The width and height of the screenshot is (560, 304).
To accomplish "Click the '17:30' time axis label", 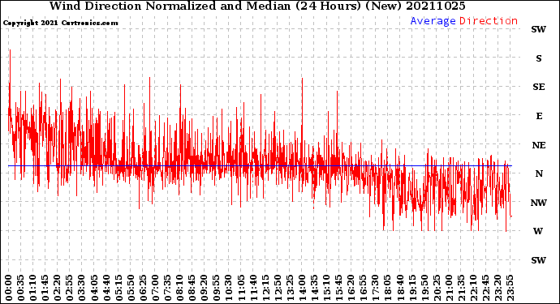I will [x=375, y=288].
